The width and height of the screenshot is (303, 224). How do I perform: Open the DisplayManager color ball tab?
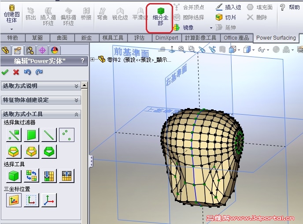pos(55,51)
